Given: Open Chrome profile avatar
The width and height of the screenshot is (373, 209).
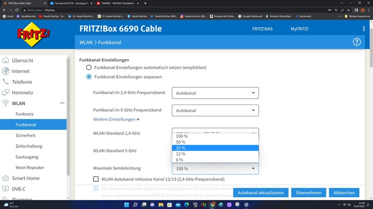Looking at the screenshot, I should coord(363,10).
